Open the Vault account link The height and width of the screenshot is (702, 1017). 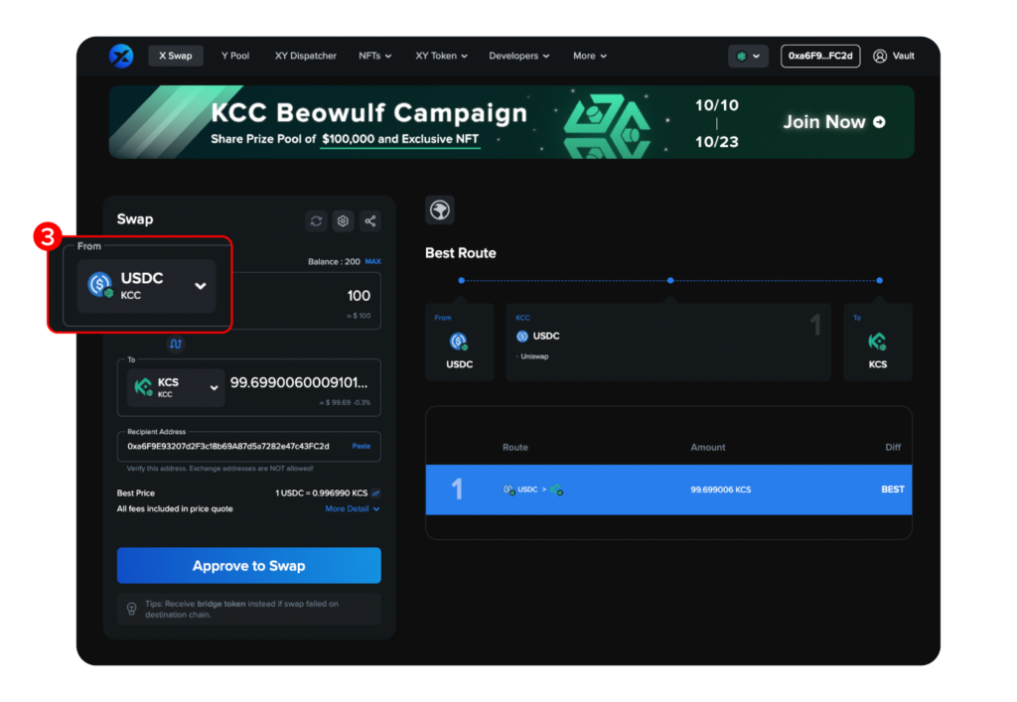(x=894, y=56)
